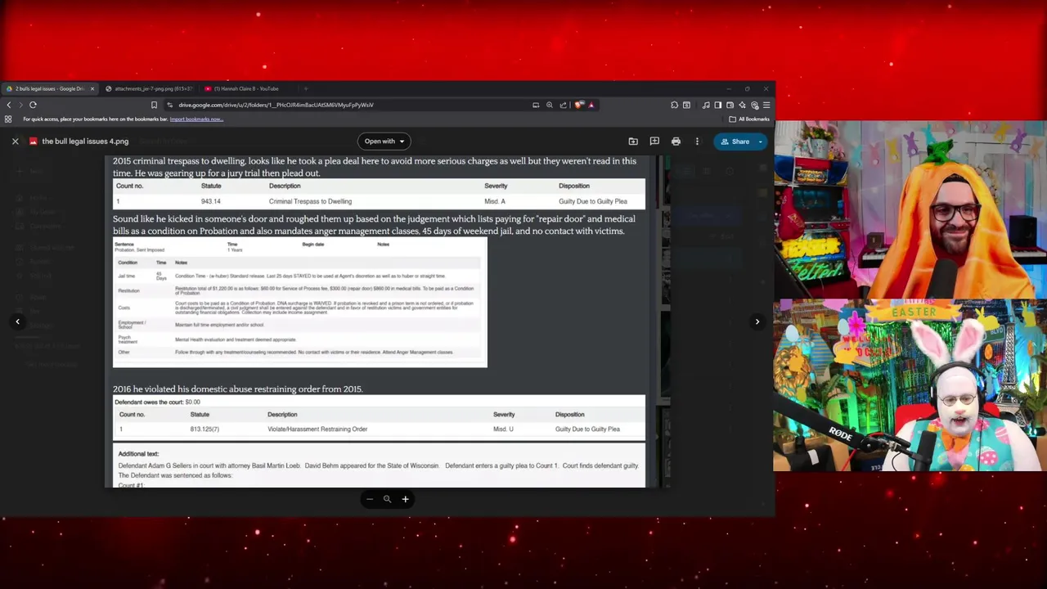Open the zoom magnifier in address bar
Image resolution: width=1047 pixels, height=589 pixels.
click(550, 105)
